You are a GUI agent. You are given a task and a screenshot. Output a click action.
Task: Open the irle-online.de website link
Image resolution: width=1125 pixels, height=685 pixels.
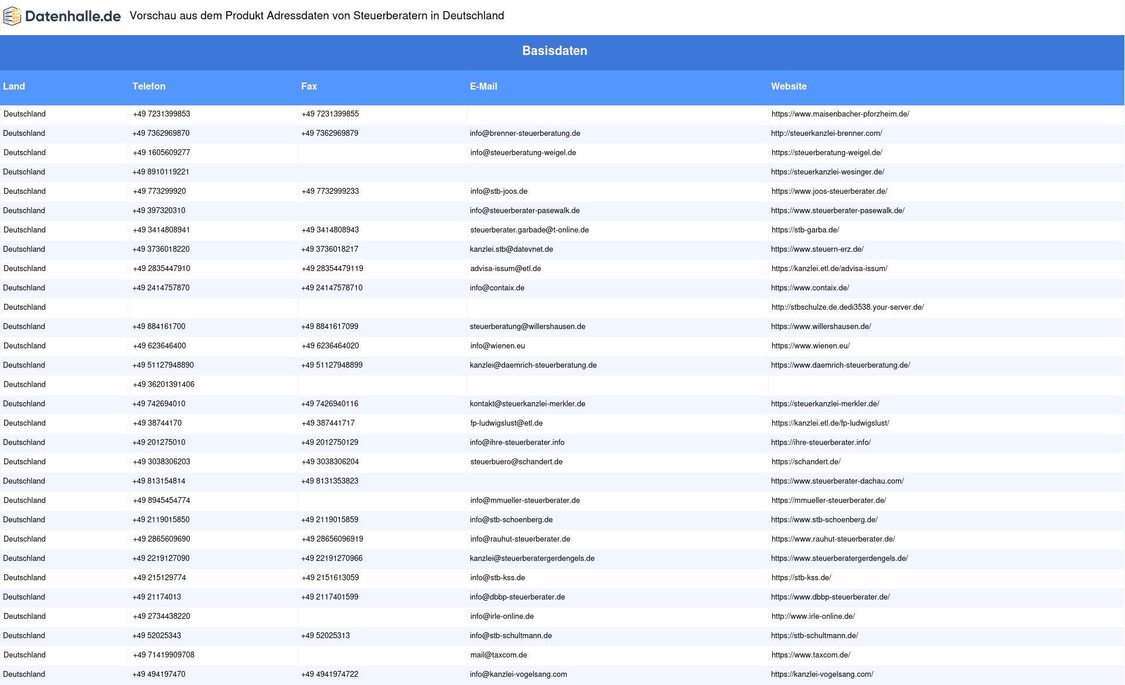[x=813, y=616]
